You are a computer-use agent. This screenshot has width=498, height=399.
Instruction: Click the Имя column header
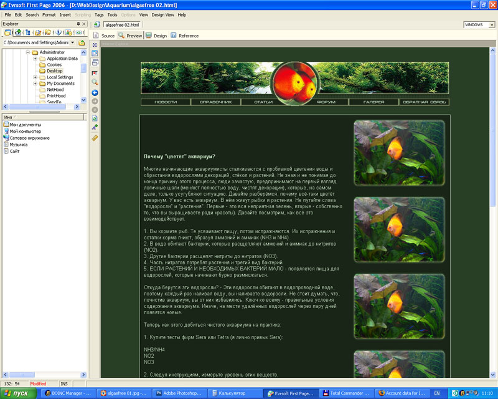pos(43,117)
